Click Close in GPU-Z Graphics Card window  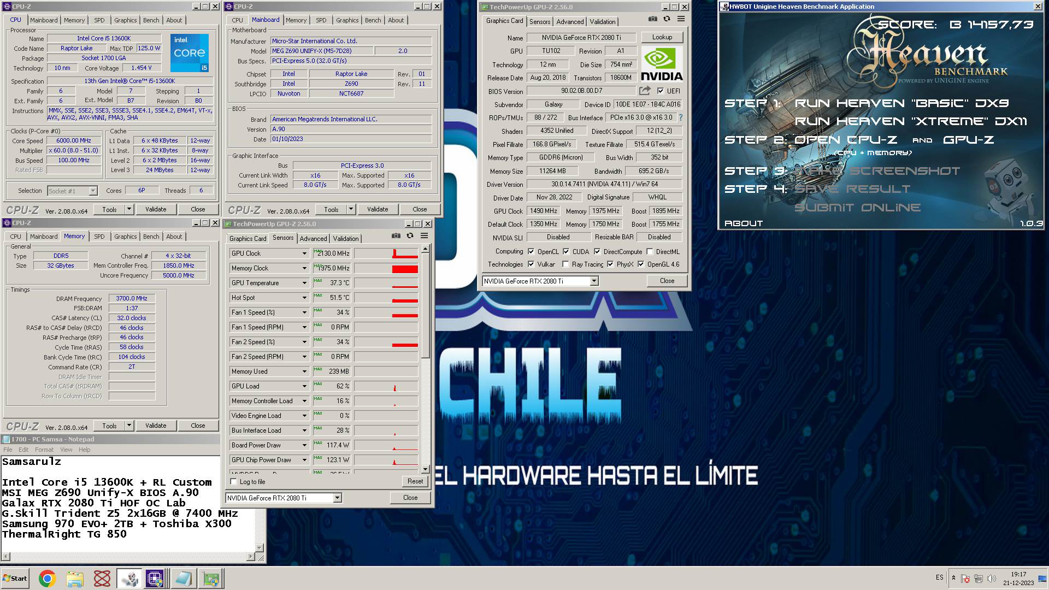coord(667,281)
